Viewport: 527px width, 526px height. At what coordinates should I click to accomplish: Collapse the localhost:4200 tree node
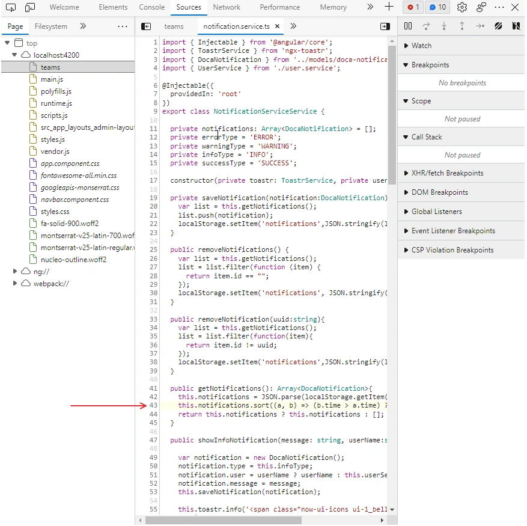click(x=14, y=55)
